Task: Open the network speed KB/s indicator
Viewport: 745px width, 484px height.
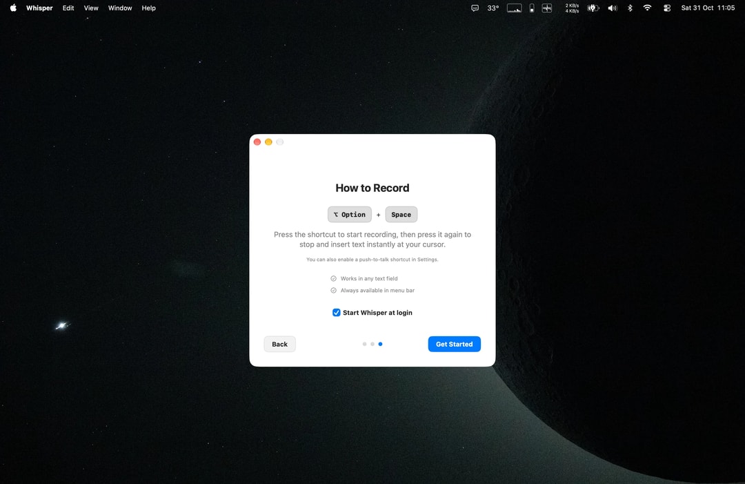Action: (x=572, y=8)
